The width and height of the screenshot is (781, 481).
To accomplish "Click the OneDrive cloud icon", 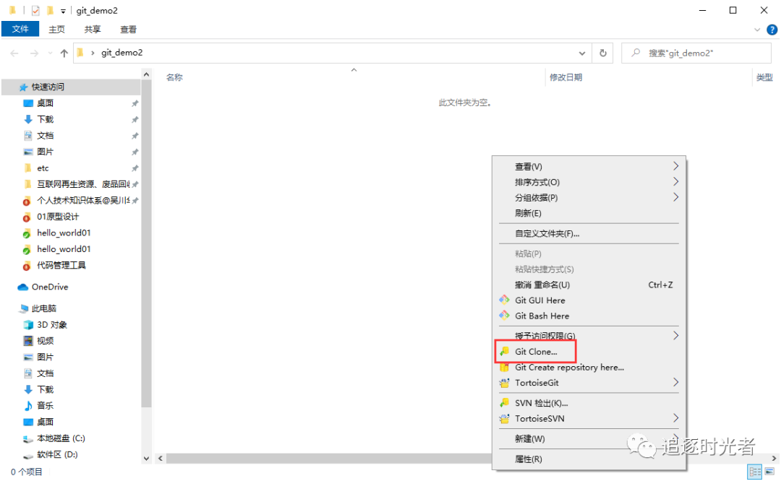I will [23, 287].
